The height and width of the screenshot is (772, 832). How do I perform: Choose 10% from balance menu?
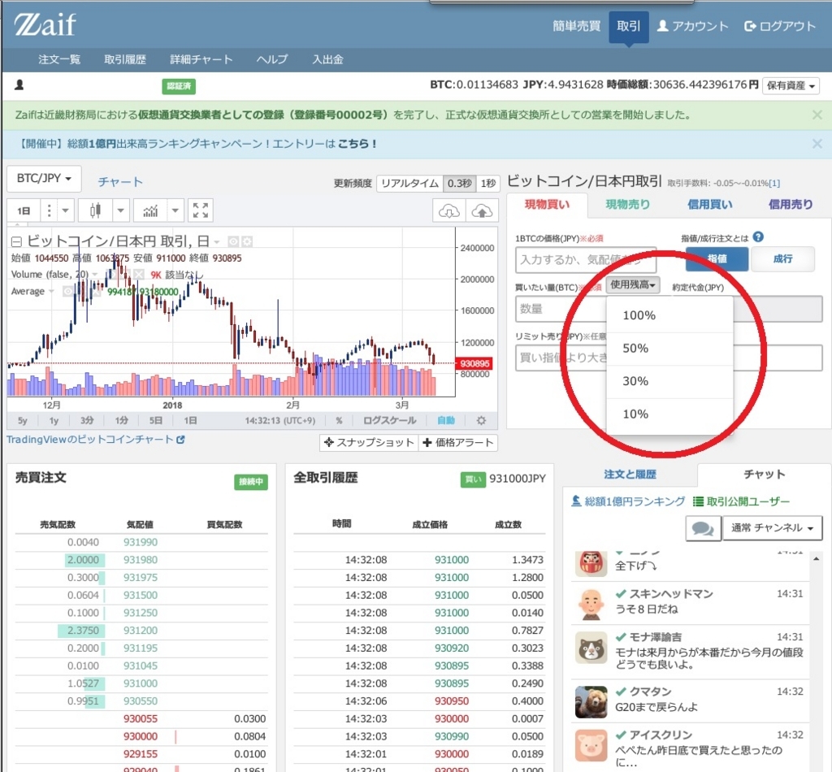pos(669,414)
